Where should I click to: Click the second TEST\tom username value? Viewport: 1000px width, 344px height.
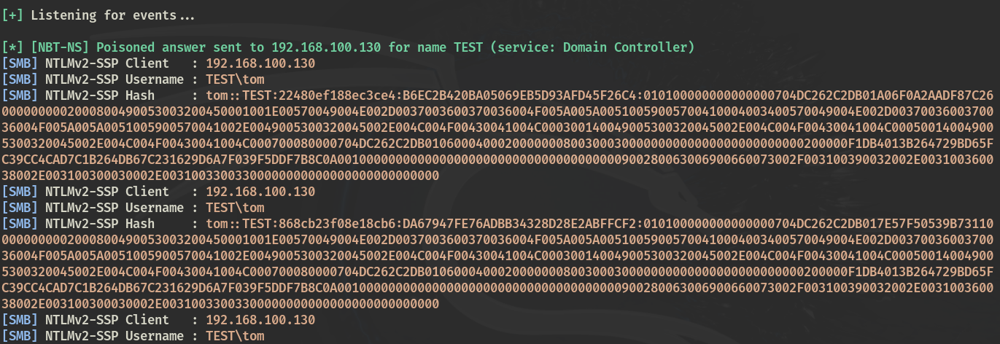click(x=235, y=208)
